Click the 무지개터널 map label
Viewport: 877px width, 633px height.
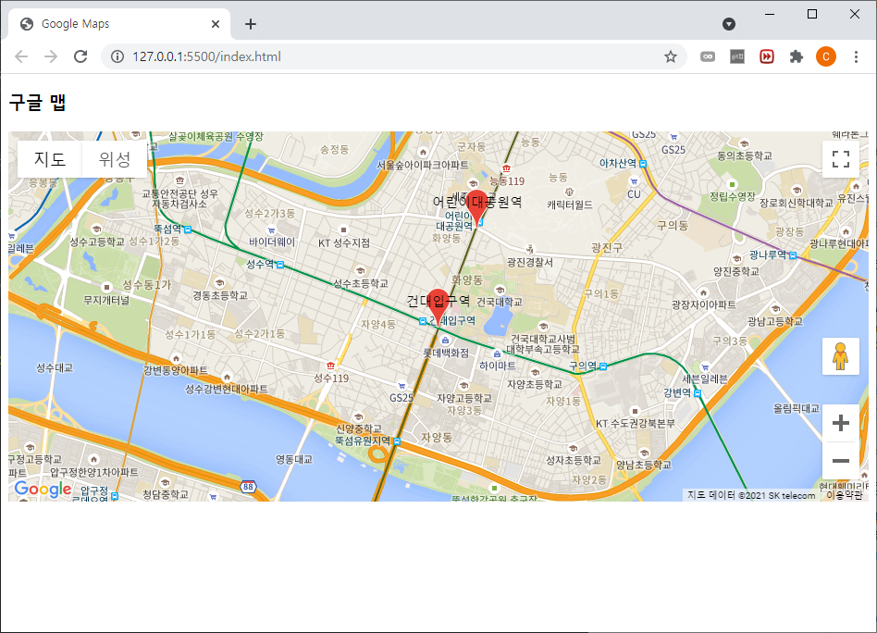[106, 300]
